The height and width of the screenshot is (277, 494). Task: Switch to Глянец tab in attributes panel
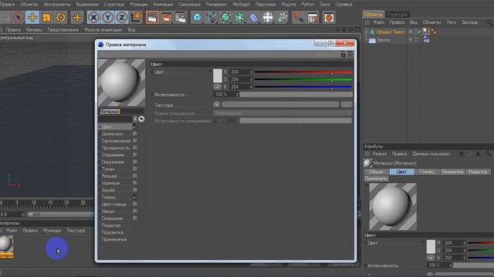coord(427,172)
